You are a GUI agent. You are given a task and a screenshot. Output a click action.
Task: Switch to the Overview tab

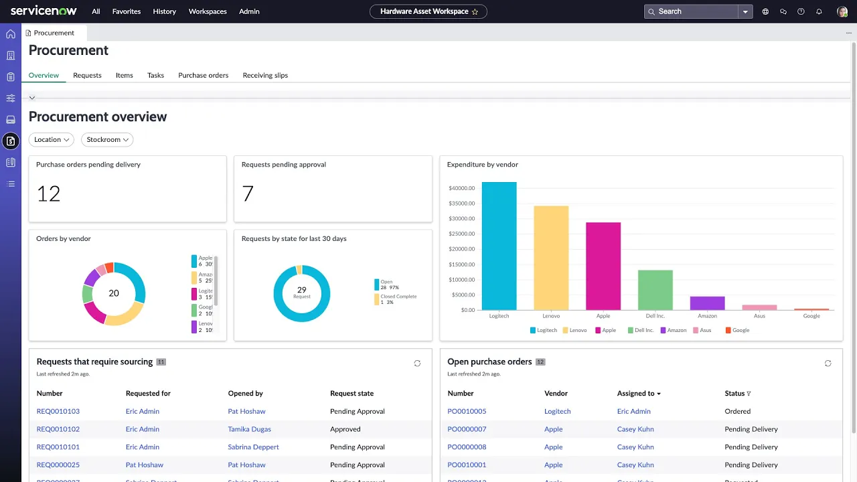(44, 76)
